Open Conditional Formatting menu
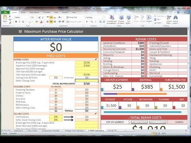Image resolution: width=191 pixels, height=143 pixels. coord(112,19)
